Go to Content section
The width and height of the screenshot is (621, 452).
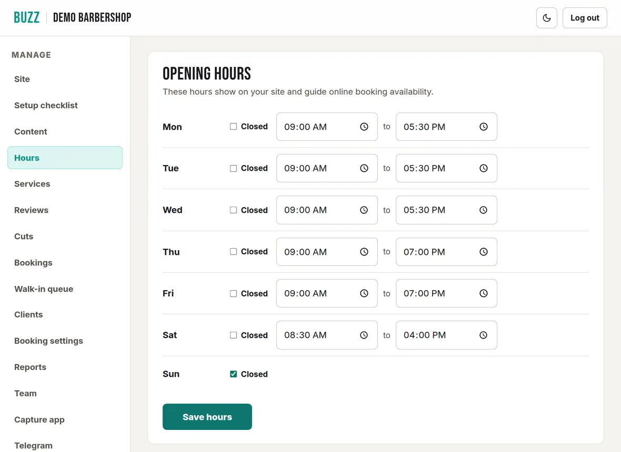pos(65,132)
